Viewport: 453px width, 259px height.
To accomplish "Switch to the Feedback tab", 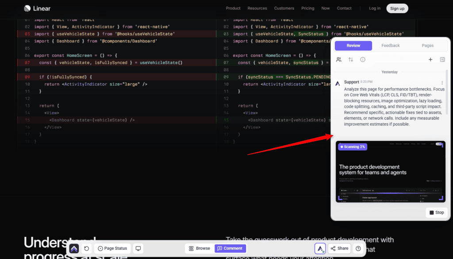I will pos(390,45).
